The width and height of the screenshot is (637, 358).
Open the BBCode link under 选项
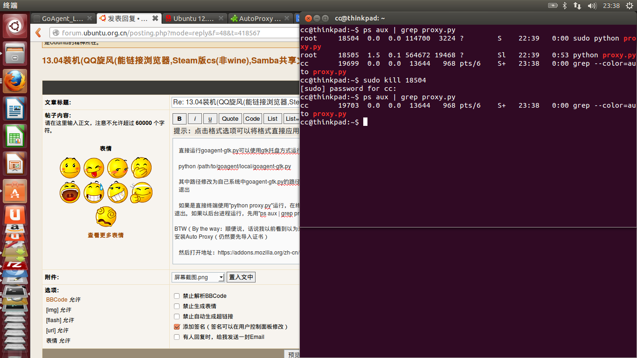(x=57, y=300)
